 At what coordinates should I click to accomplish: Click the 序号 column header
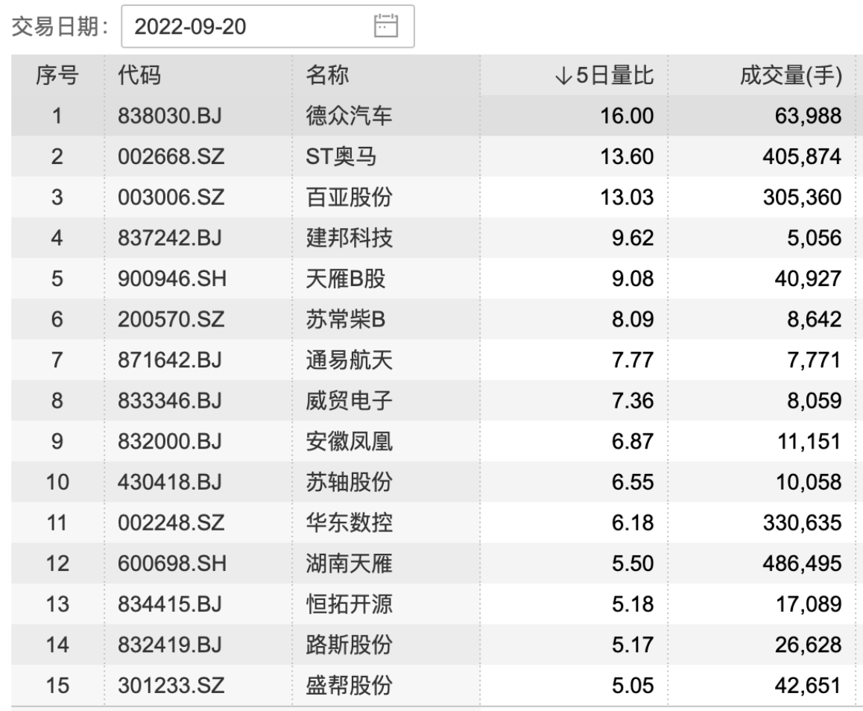[x=57, y=75]
